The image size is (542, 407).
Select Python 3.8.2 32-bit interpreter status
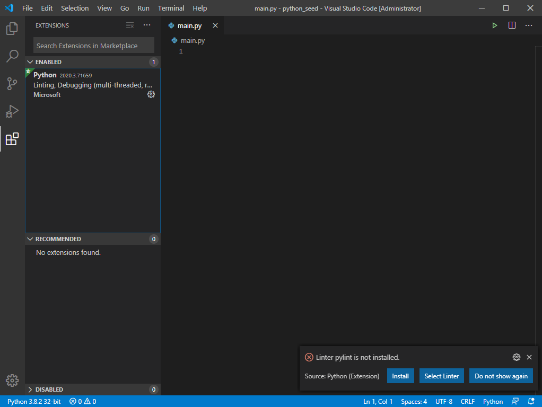click(x=34, y=402)
